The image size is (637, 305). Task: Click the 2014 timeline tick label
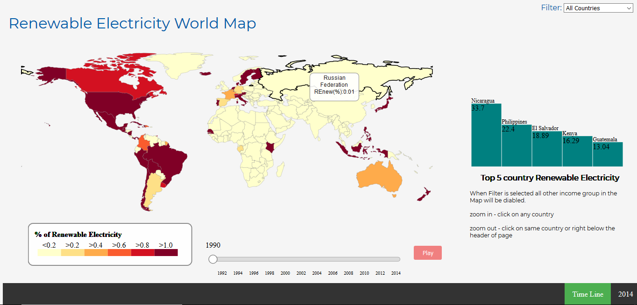(x=396, y=273)
